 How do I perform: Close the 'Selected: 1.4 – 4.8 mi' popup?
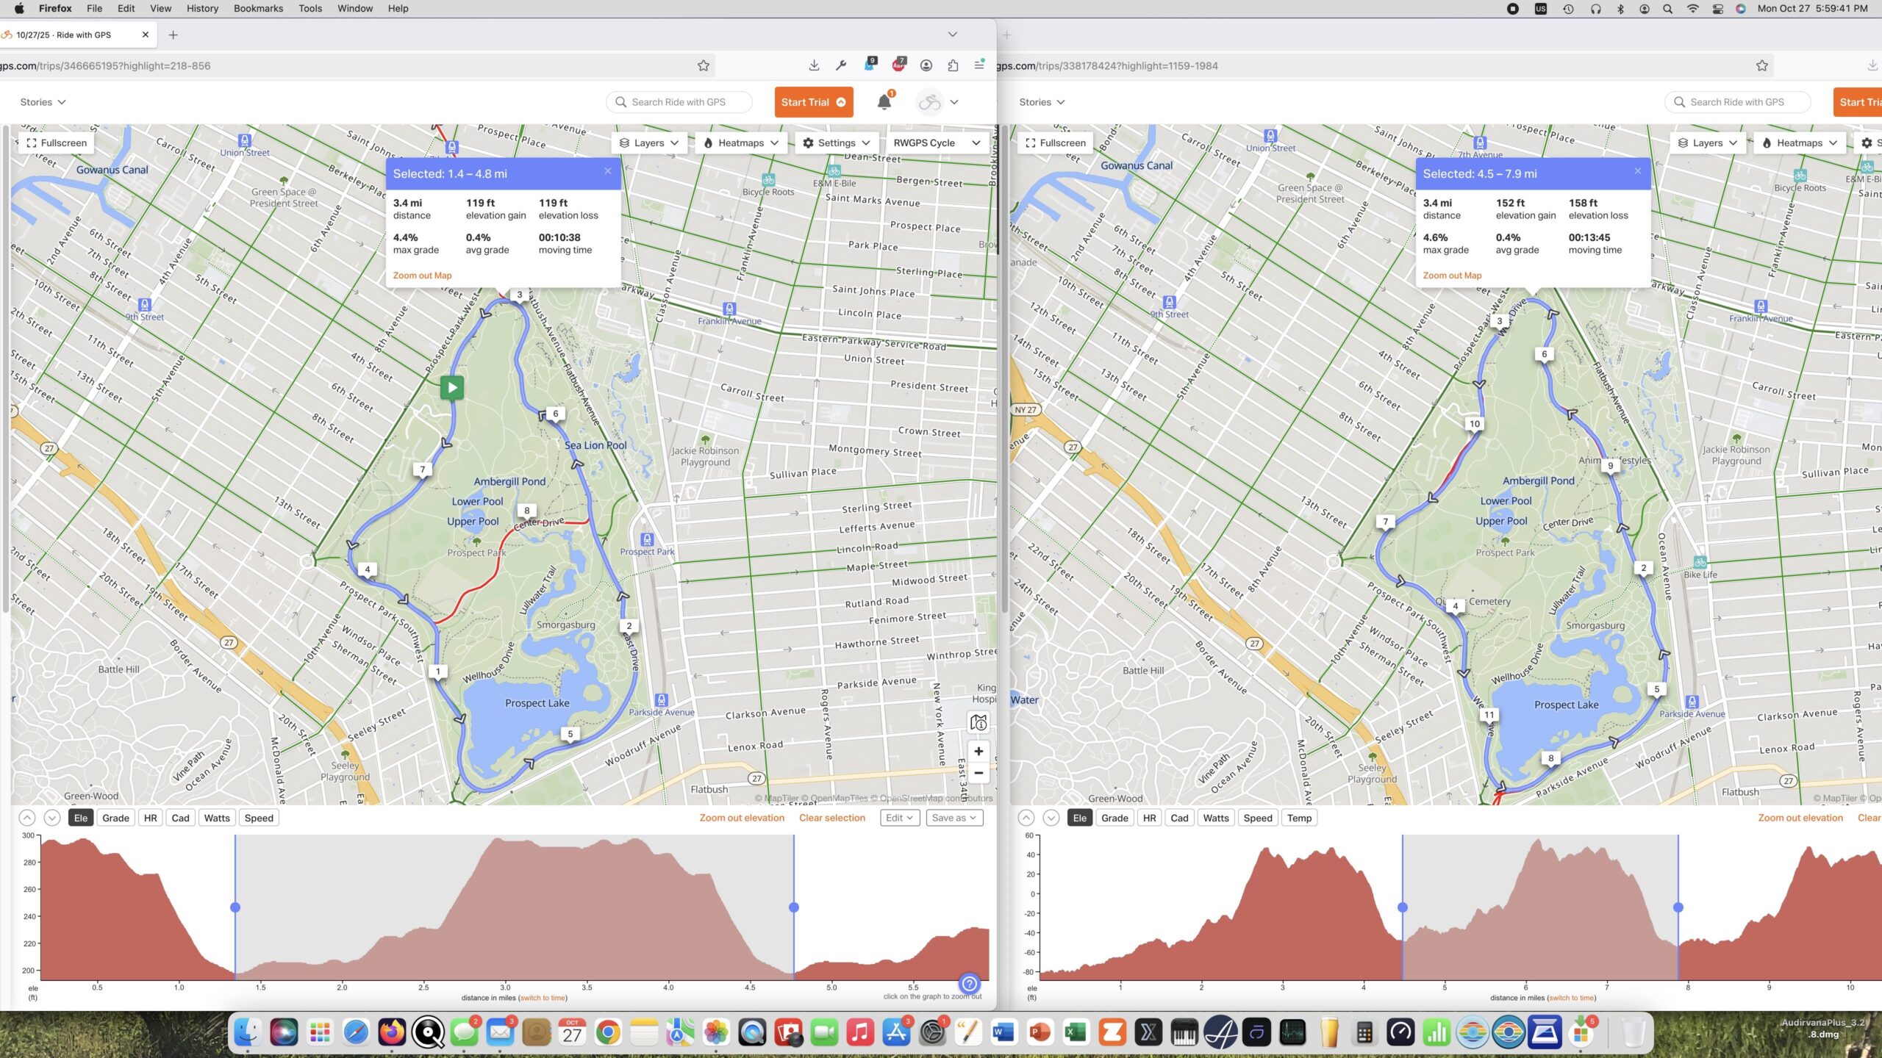tap(608, 171)
